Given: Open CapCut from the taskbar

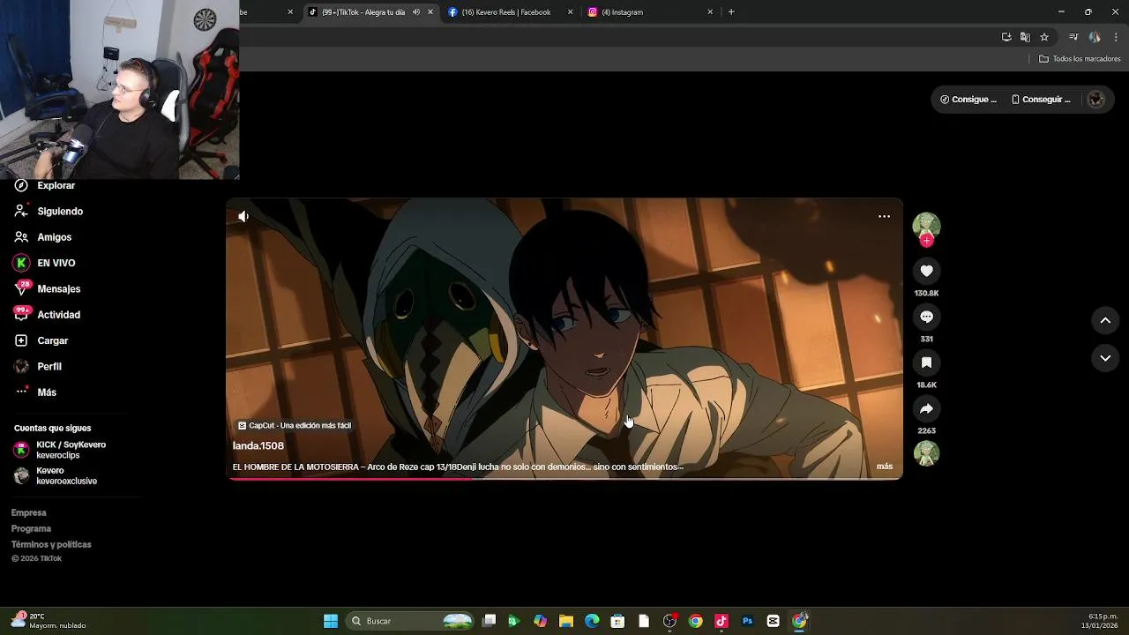Looking at the screenshot, I should (x=773, y=621).
